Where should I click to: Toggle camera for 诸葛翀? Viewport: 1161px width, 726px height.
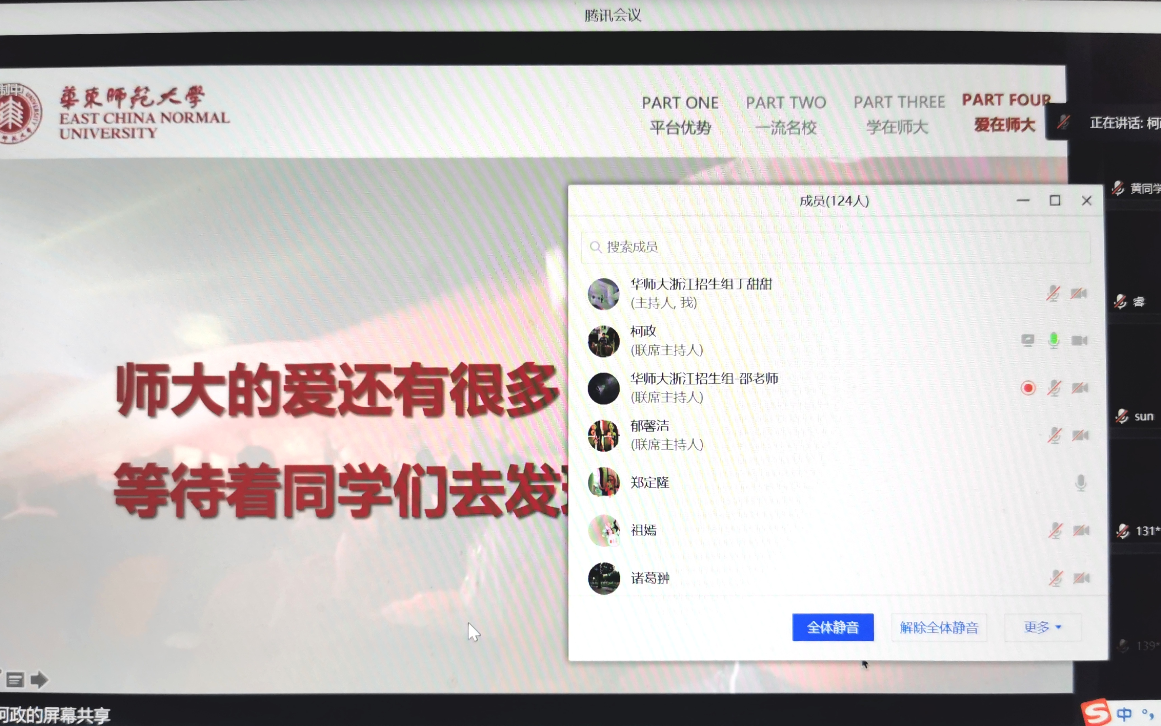pyautogui.click(x=1081, y=578)
